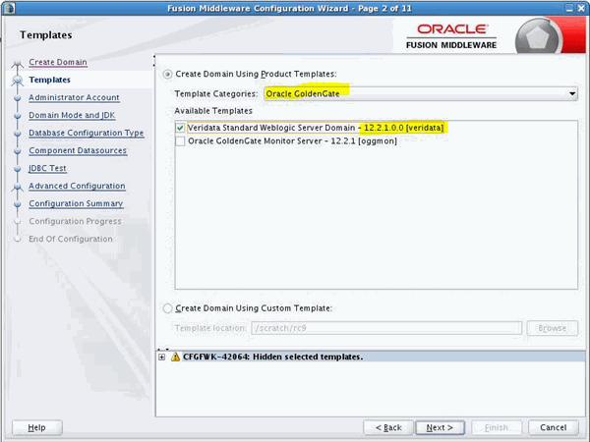
Task: Go to Database Configuration Type step
Action: [x=87, y=133]
